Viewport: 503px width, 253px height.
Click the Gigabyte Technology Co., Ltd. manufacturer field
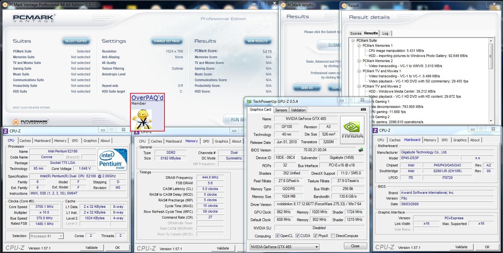[x=447, y=152]
